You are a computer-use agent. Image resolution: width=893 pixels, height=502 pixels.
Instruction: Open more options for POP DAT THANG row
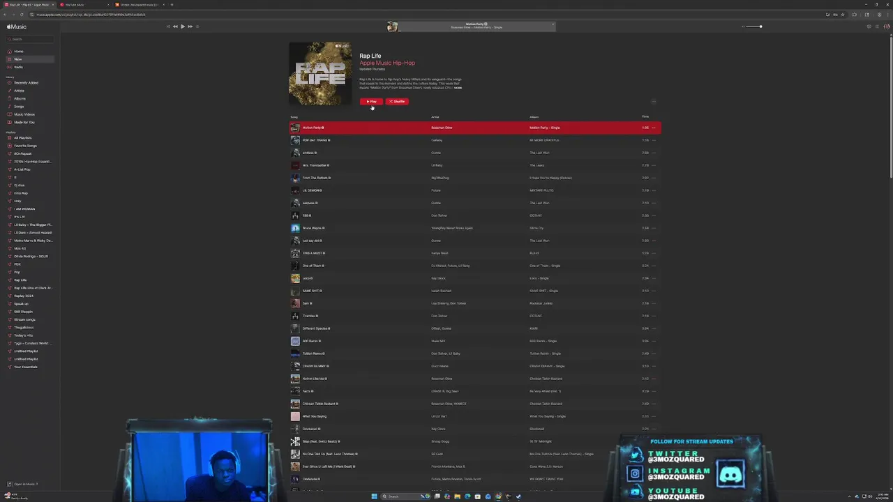tap(654, 140)
